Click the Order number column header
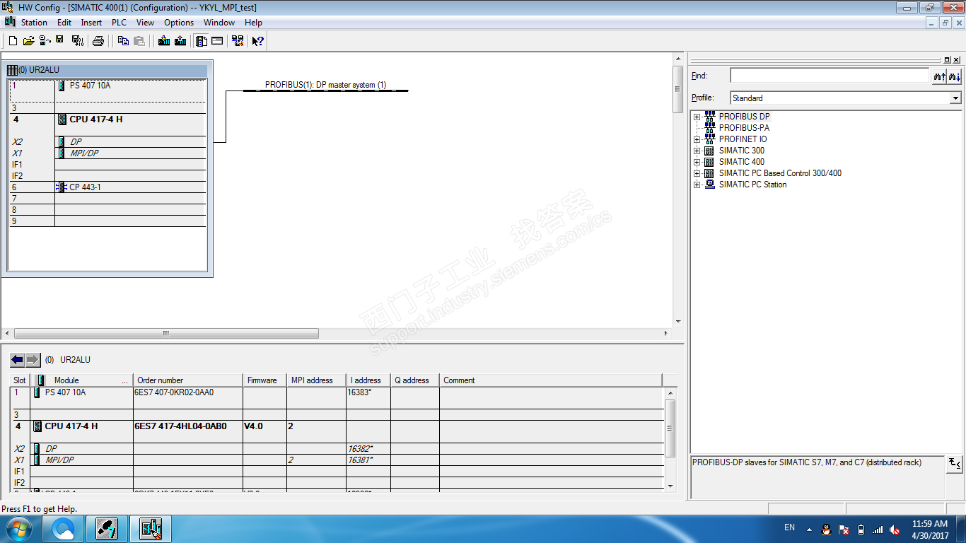The image size is (966, 543). tap(188, 380)
